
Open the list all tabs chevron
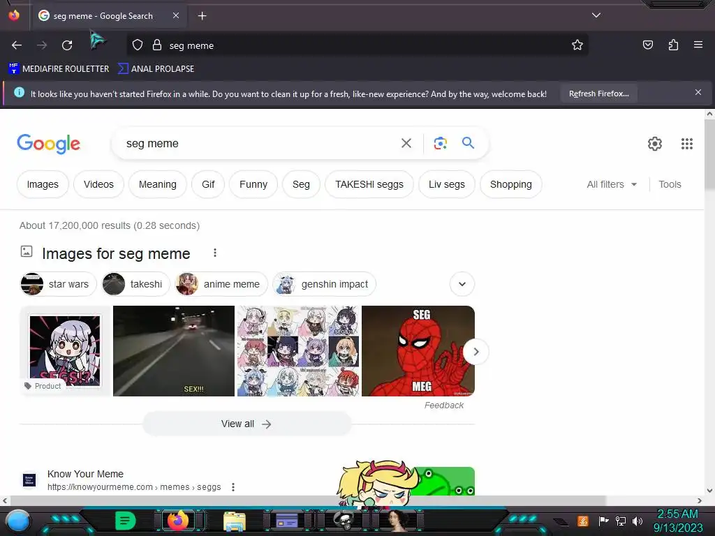pyautogui.click(x=596, y=15)
